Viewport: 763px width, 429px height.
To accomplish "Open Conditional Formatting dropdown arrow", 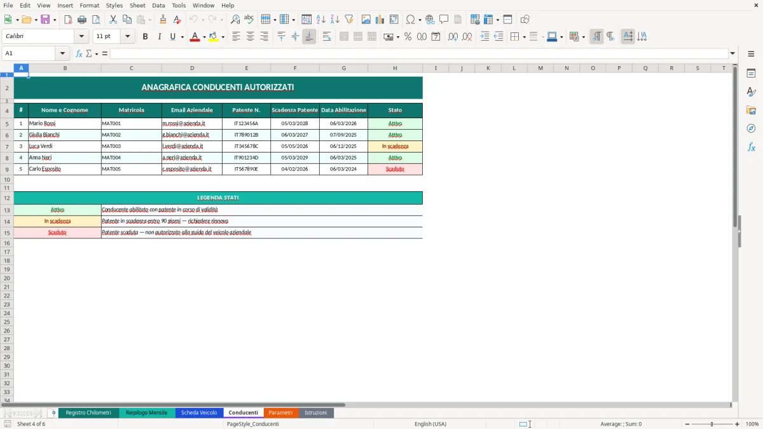I will (583, 37).
